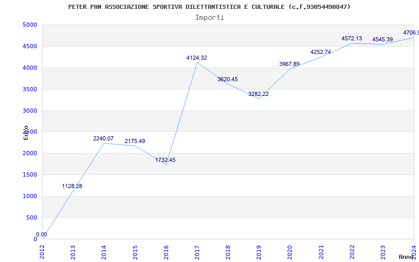Click the data label 4252.74
419x262 pixels.
tap(321, 52)
